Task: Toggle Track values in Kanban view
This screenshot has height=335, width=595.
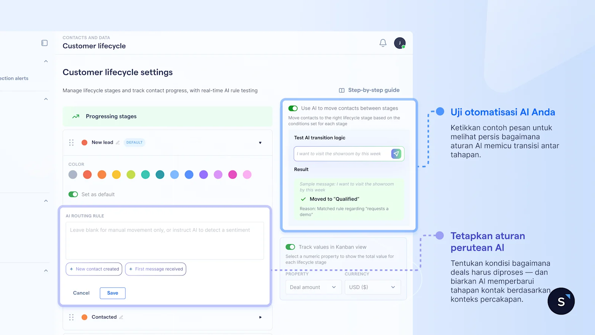Action: (x=290, y=247)
